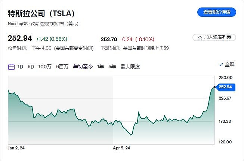Select the 100万 range option
The height and width of the screenshot is (161, 244).
pyautogui.click(x=45, y=67)
